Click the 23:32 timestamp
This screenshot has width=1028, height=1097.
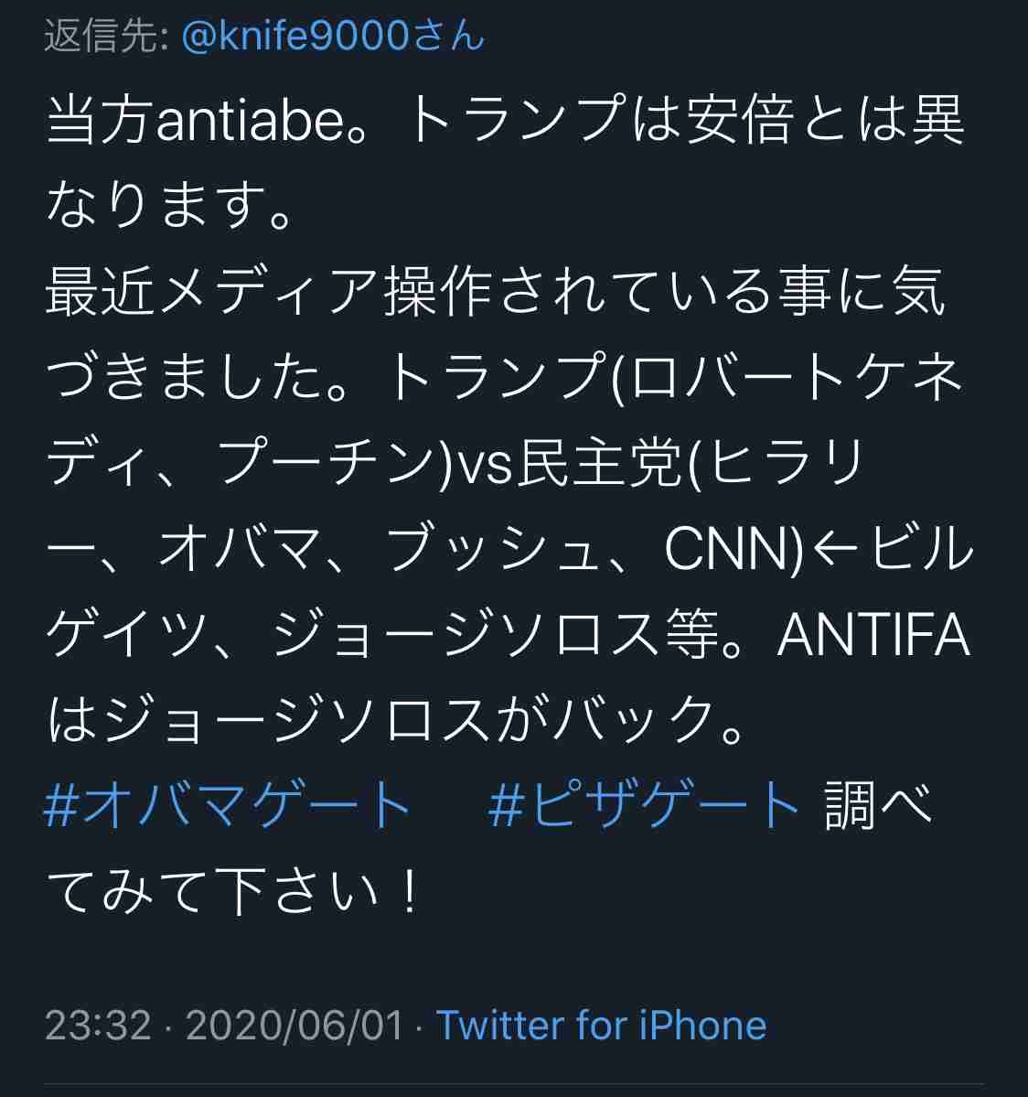pos(98,1026)
